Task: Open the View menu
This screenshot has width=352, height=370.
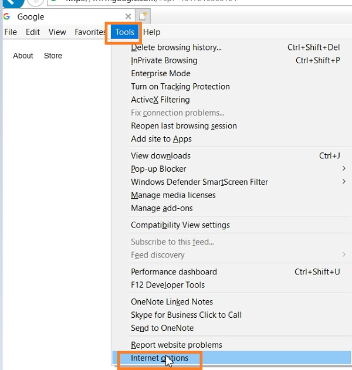Action: pyautogui.click(x=57, y=32)
